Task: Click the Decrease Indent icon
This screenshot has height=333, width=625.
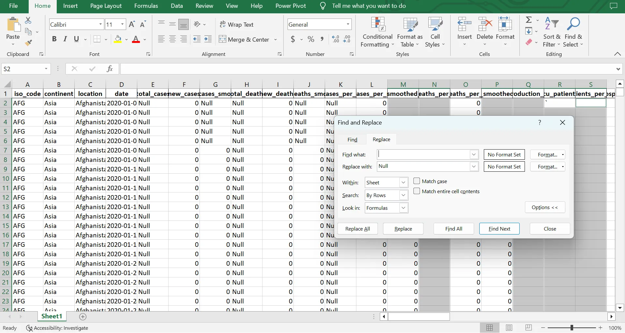Action: 197,39
